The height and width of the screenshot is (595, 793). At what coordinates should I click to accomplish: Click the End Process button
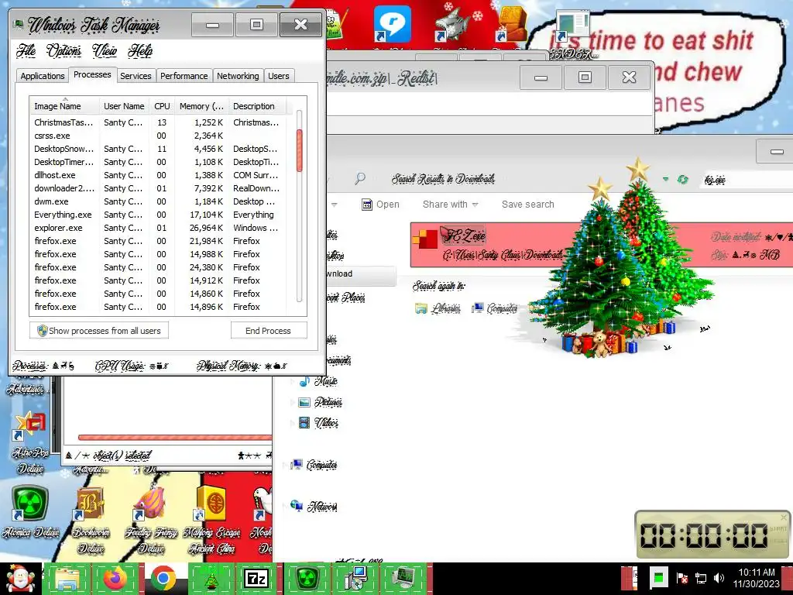pyautogui.click(x=269, y=331)
